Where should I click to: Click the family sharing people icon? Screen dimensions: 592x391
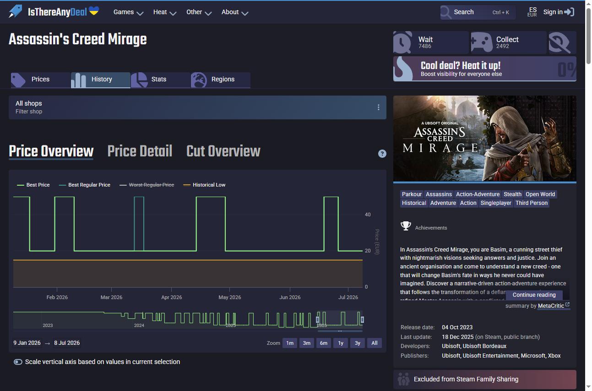[x=403, y=379]
